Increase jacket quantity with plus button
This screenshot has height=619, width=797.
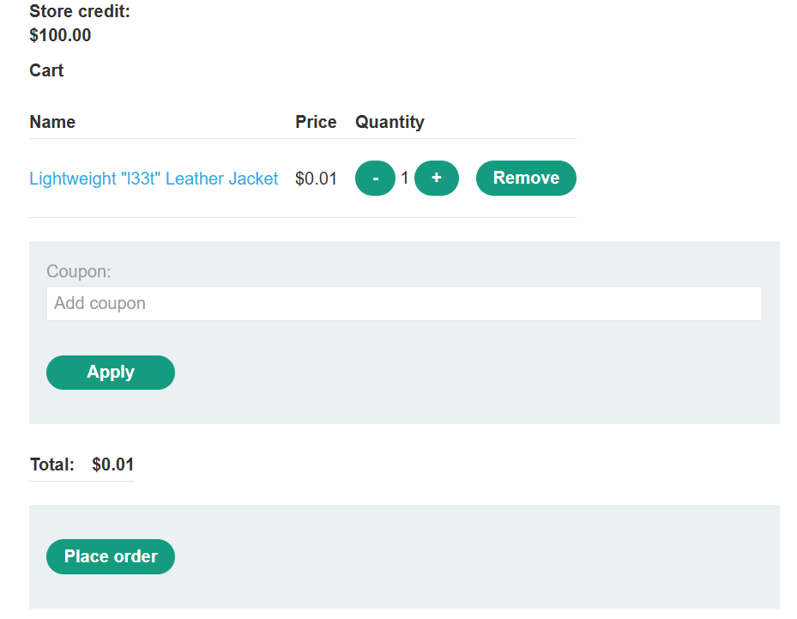coord(437,178)
